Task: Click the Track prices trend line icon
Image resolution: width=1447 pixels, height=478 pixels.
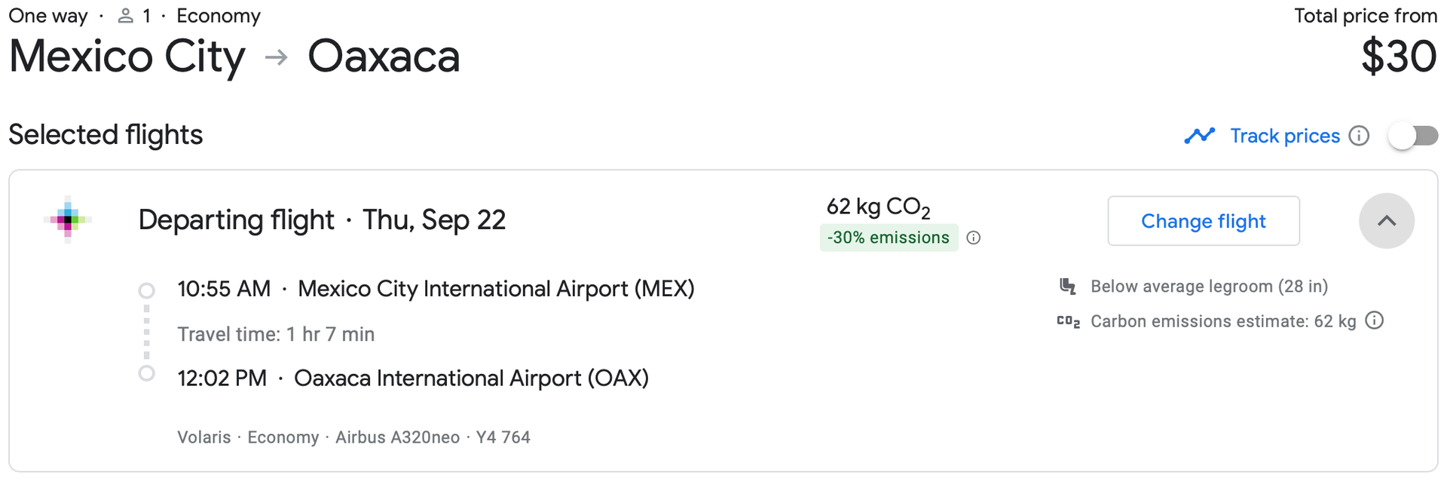Action: coord(1199,136)
